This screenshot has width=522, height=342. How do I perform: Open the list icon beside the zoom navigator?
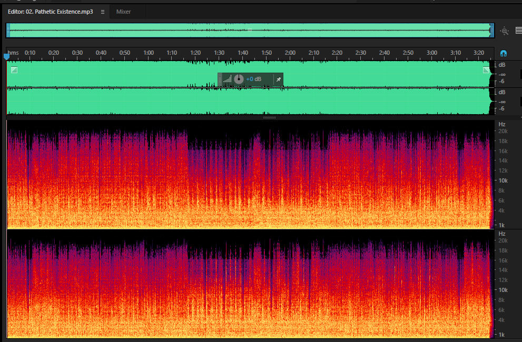[x=519, y=31]
